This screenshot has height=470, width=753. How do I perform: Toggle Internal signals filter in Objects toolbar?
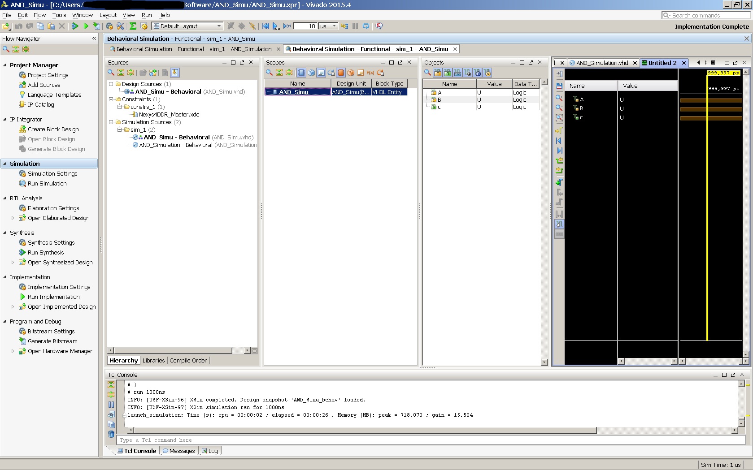coord(468,73)
